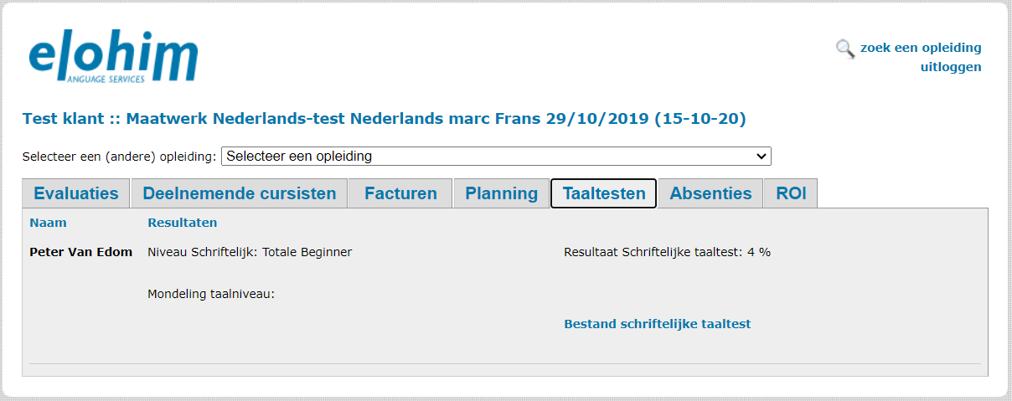
Task: Open the Absenties tab
Action: (x=710, y=193)
